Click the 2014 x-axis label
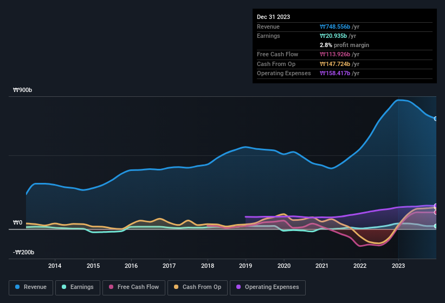The image size is (445, 303). (x=55, y=266)
